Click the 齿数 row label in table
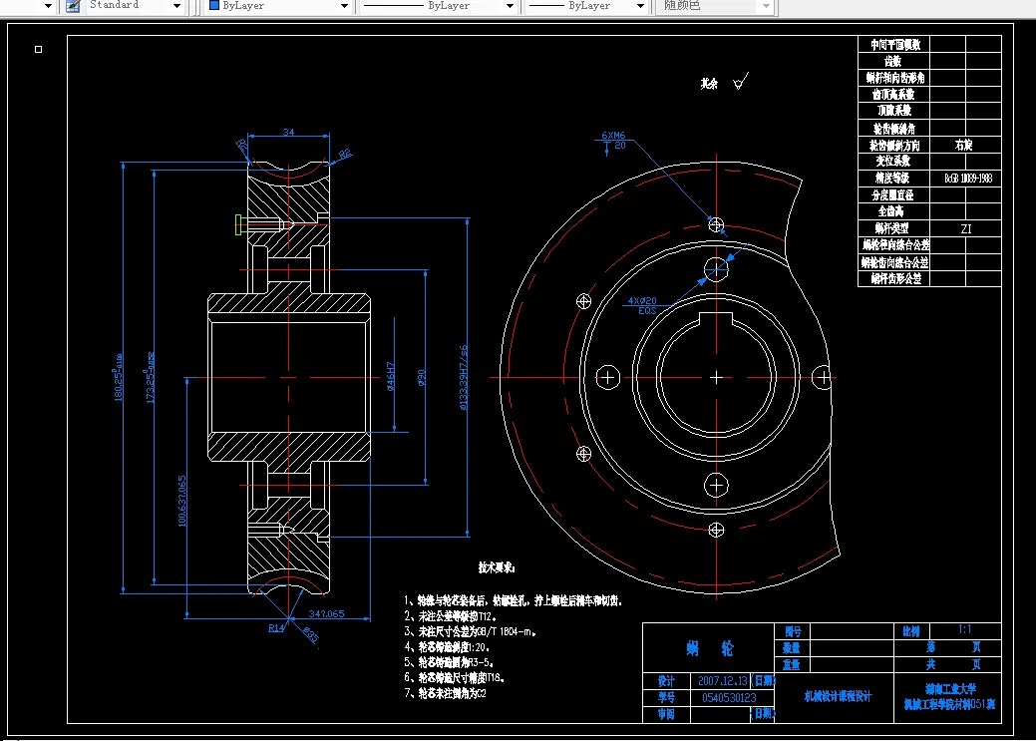Viewport: 1036px width, 741px height. tap(893, 62)
